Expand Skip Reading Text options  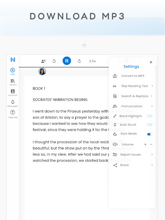[152, 86]
